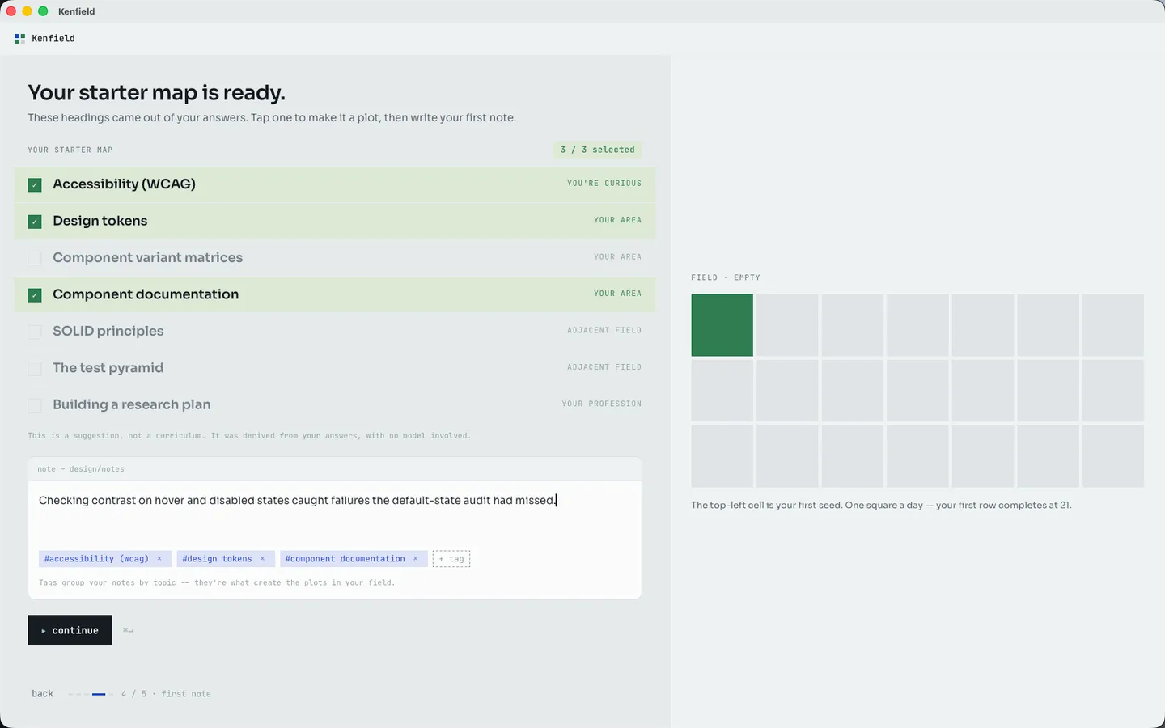Click the continue button
The width and height of the screenshot is (1165, 728).
coord(70,630)
